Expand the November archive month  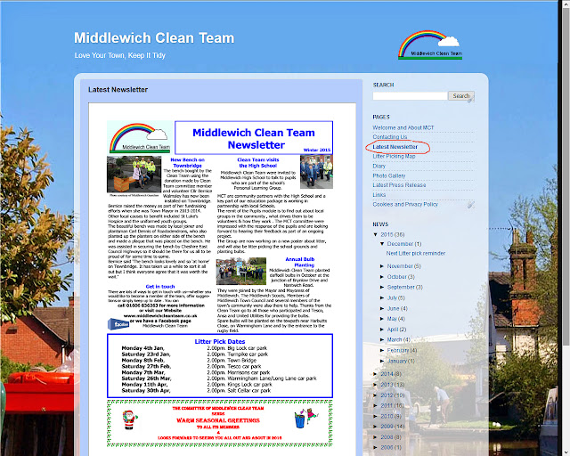pos(382,266)
